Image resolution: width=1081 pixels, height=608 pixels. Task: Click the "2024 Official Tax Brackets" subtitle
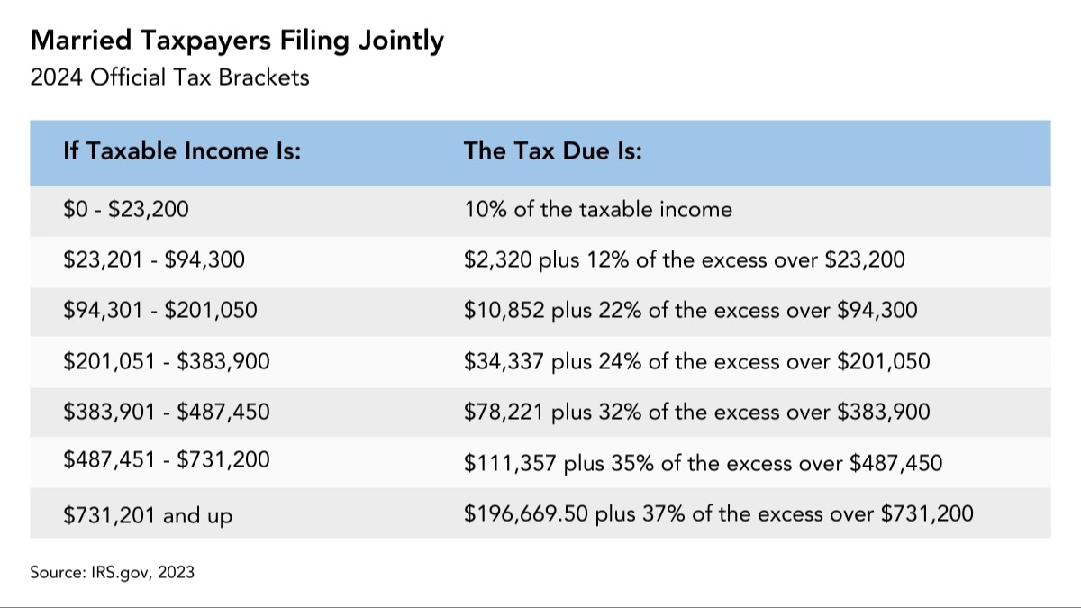(169, 77)
